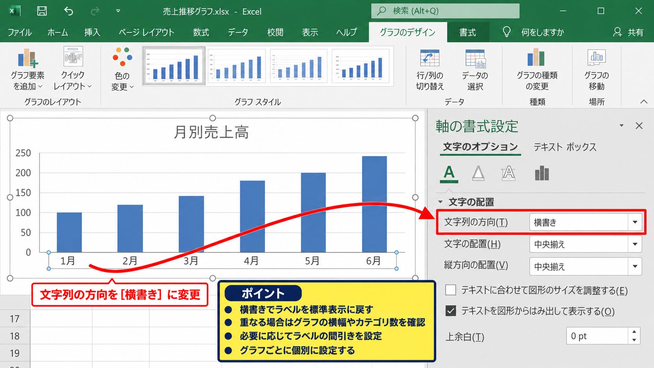Open the 表示 tab
Viewport: 654px width, 368px height.
(310, 32)
